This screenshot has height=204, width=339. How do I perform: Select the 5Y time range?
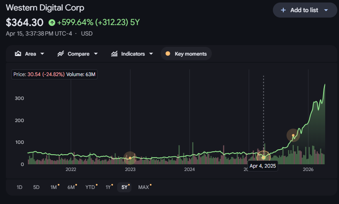[124, 187]
